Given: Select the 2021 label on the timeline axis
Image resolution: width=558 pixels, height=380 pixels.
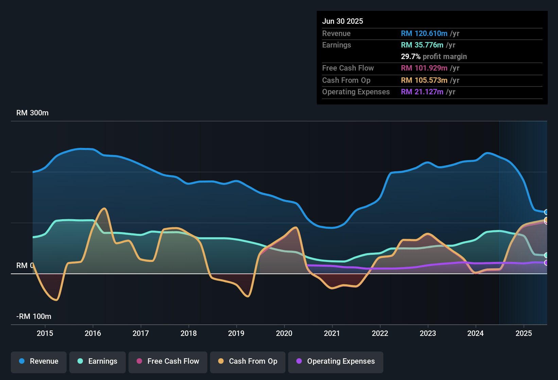Looking at the screenshot, I should (332, 334).
